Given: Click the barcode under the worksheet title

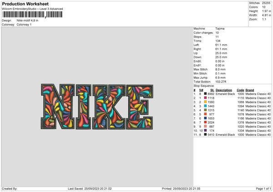Looking at the screenshot, I should tap(32, 14).
